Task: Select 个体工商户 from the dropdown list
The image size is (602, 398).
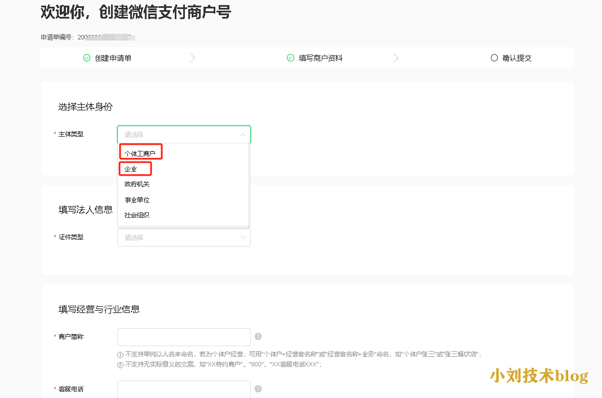Action: [140, 153]
